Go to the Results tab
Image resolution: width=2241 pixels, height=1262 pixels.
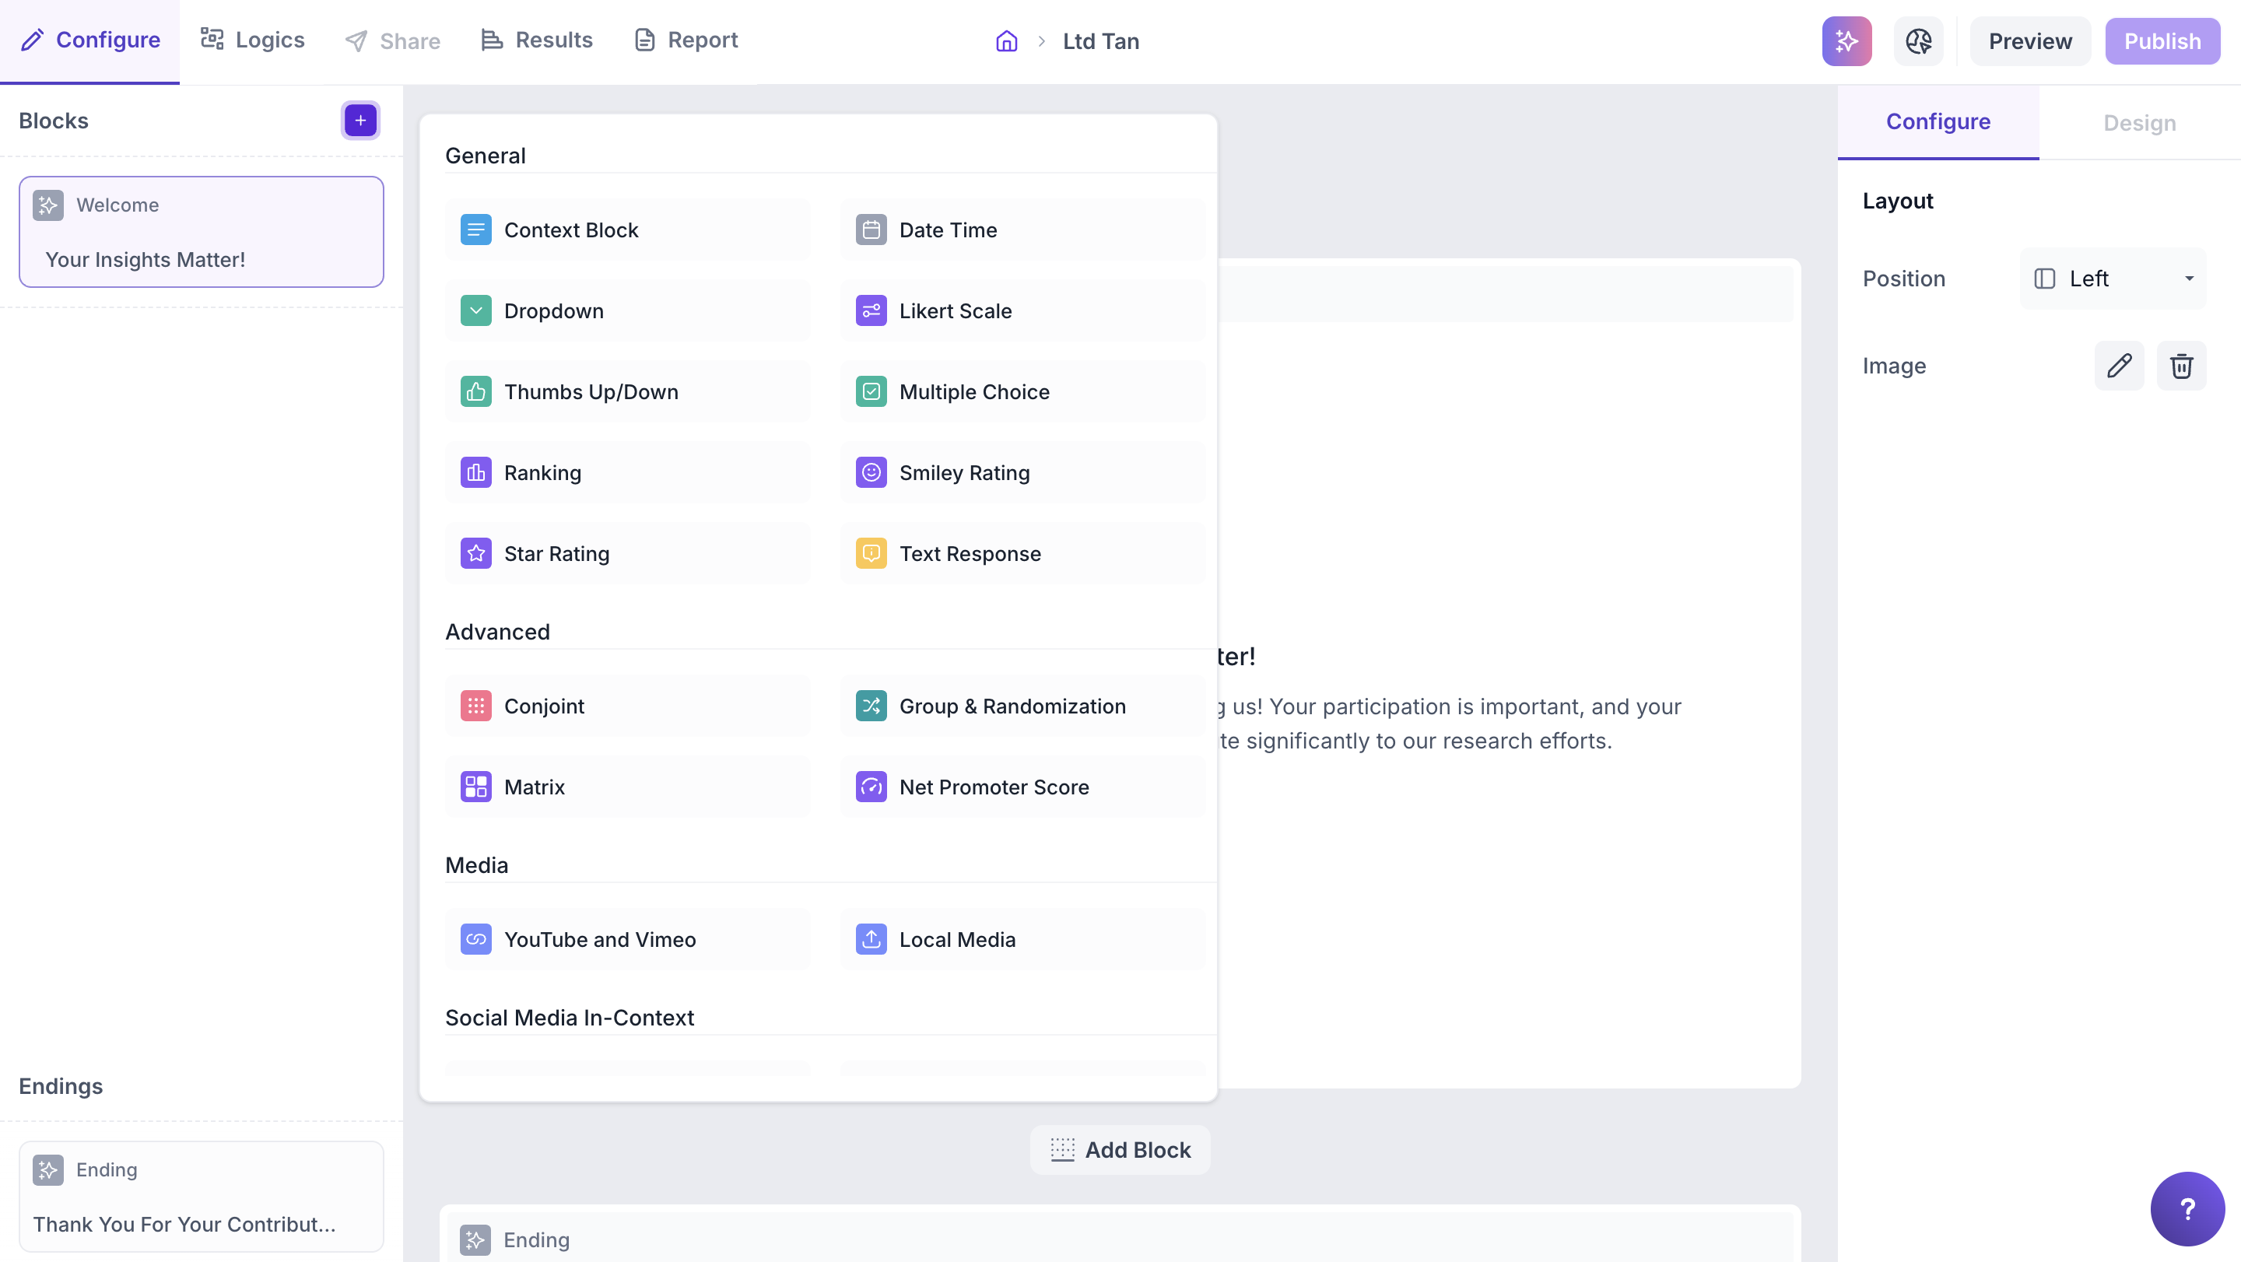(537, 40)
